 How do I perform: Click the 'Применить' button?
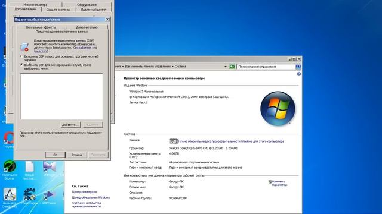point(98,155)
